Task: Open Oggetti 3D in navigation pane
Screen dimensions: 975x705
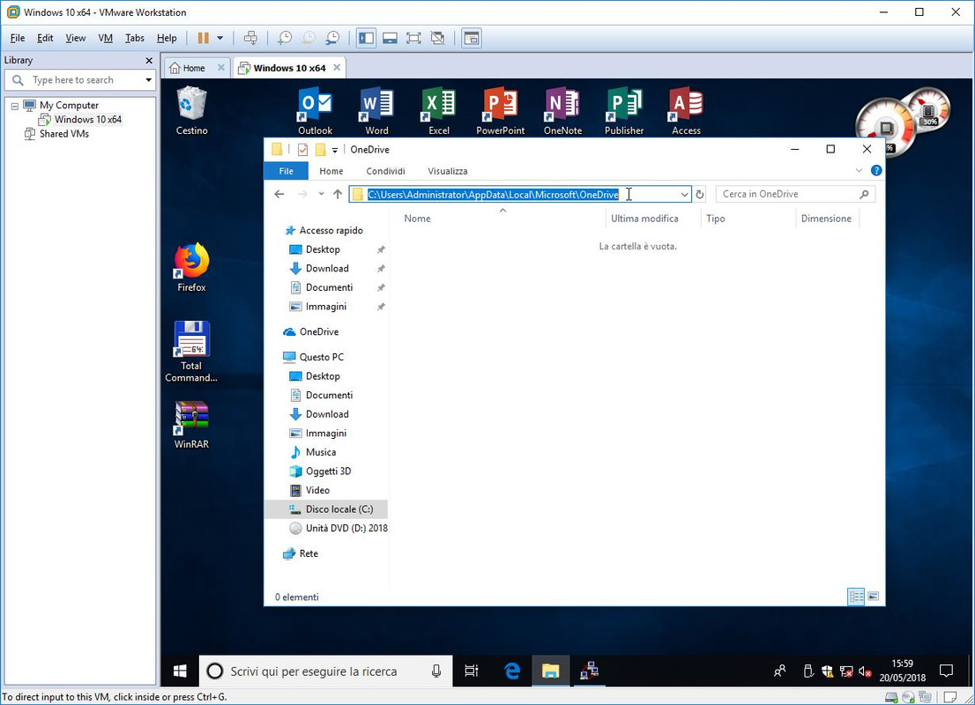Action: click(x=328, y=471)
